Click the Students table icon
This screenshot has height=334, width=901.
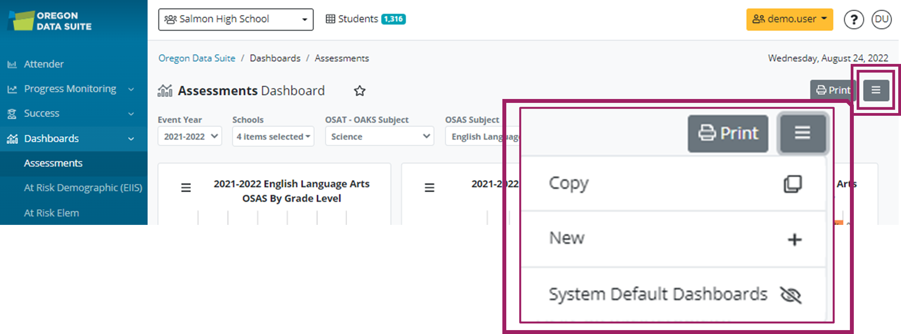[330, 19]
